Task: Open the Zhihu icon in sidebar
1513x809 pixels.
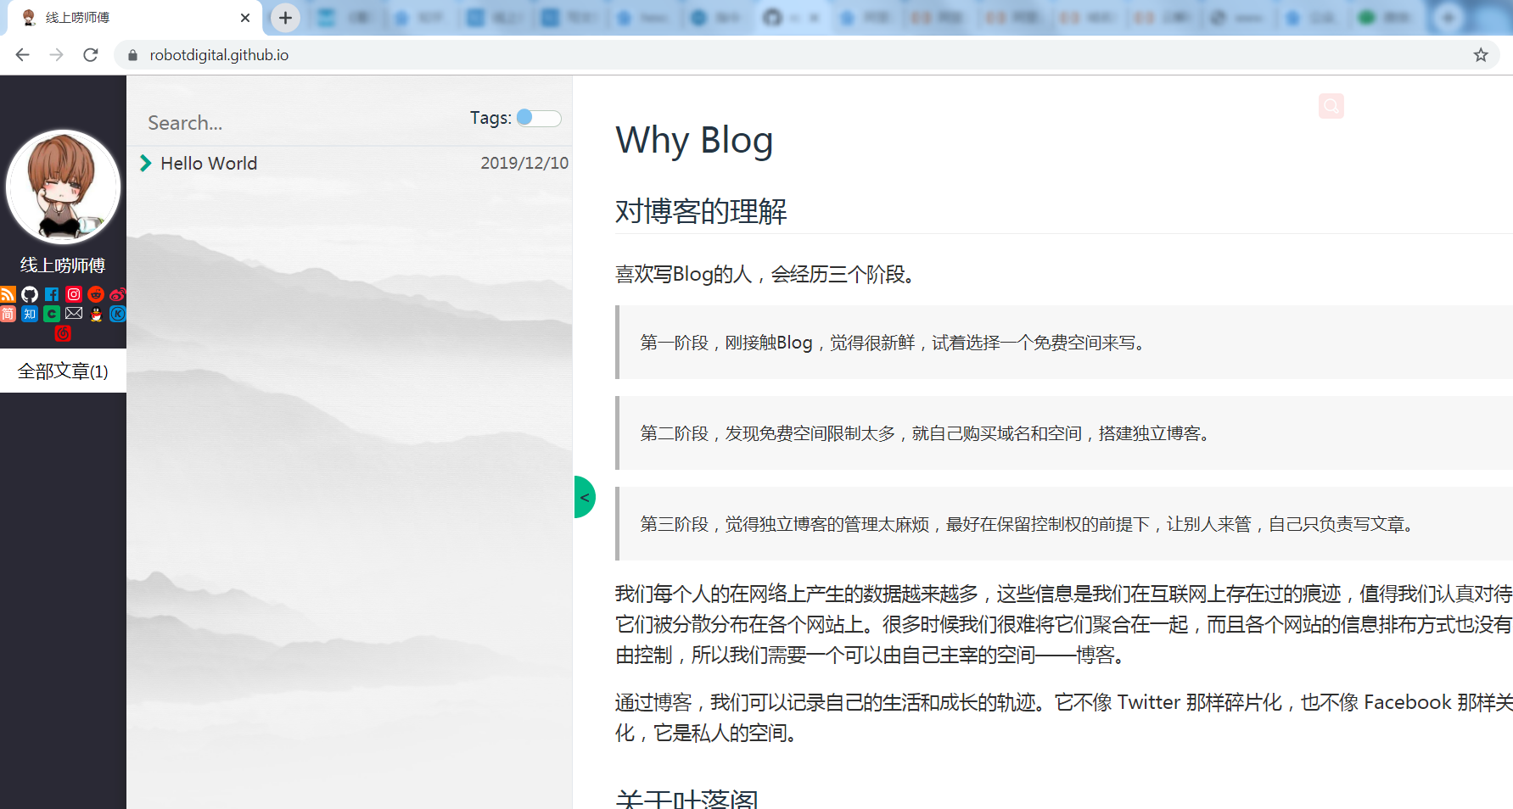Action: click(30, 314)
